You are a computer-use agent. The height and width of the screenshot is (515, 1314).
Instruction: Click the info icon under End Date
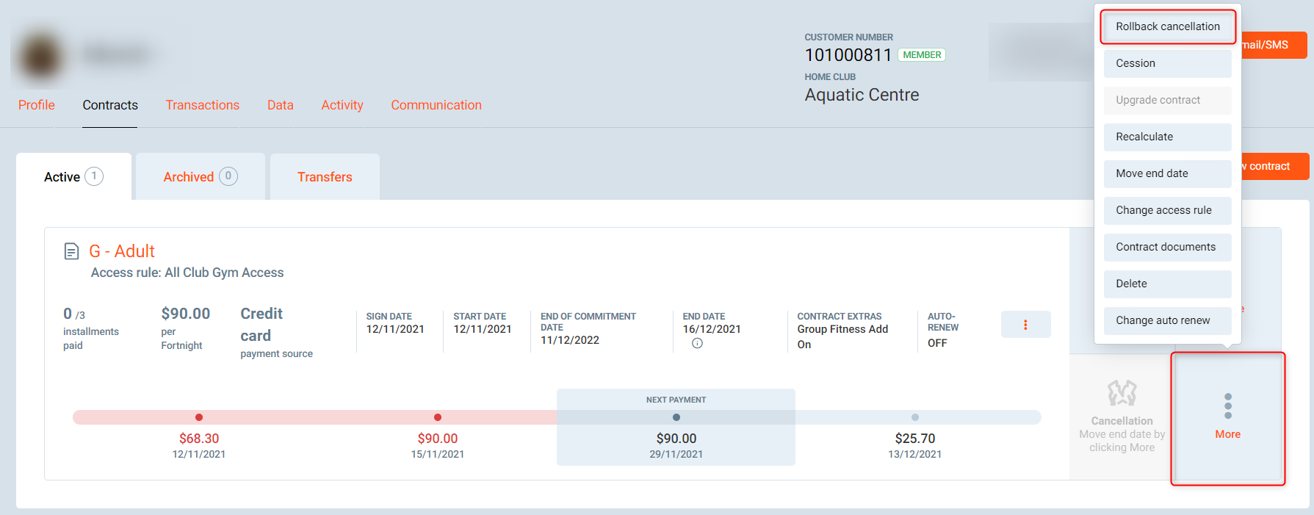tap(697, 343)
